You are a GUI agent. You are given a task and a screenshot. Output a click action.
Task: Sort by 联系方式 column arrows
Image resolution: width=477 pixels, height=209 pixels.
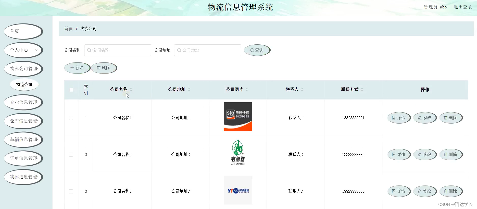click(362, 90)
